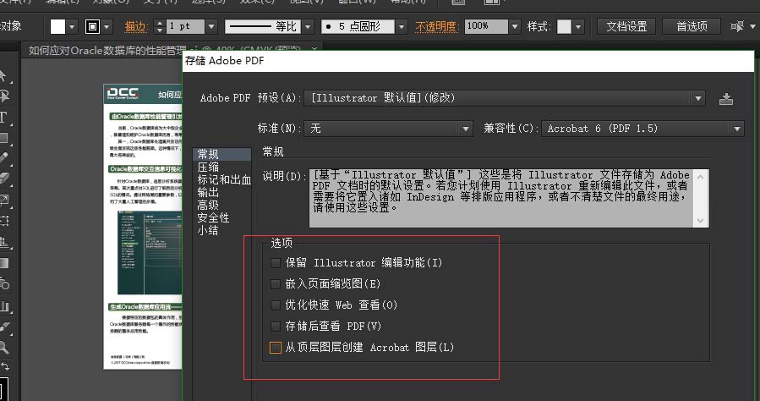Click the stroke color swatch
Screen dimensions: 760x401
pyautogui.click(x=93, y=27)
